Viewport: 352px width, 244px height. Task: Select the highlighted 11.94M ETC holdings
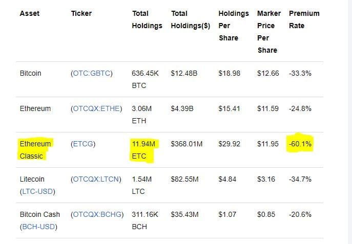pyautogui.click(x=143, y=150)
